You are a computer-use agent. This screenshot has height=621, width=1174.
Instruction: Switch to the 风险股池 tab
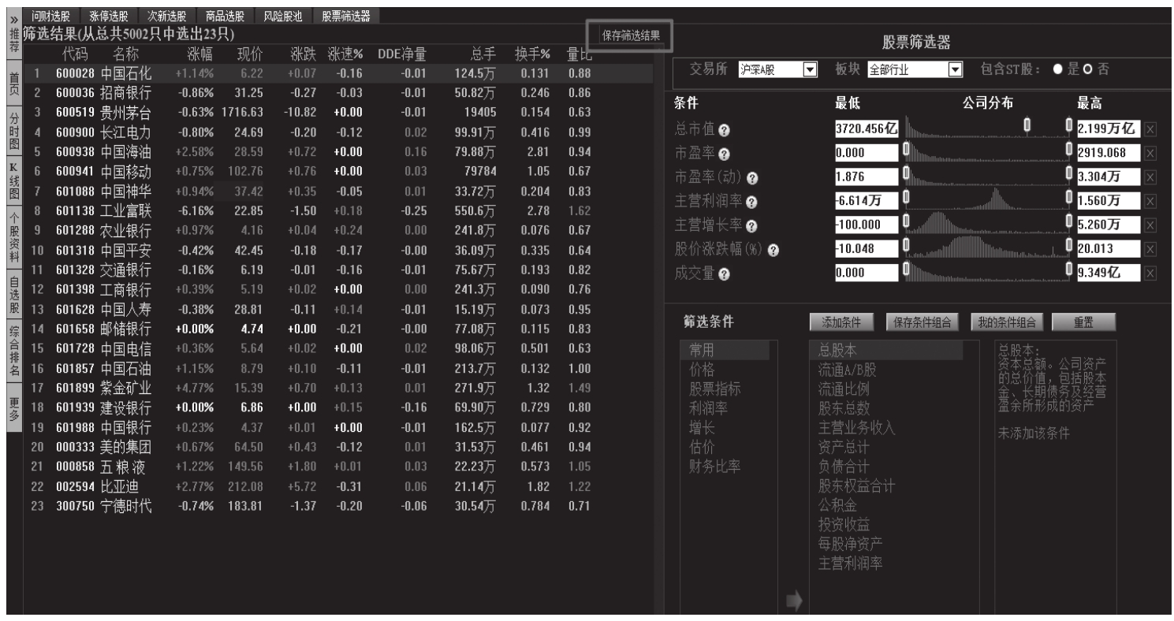click(x=283, y=15)
